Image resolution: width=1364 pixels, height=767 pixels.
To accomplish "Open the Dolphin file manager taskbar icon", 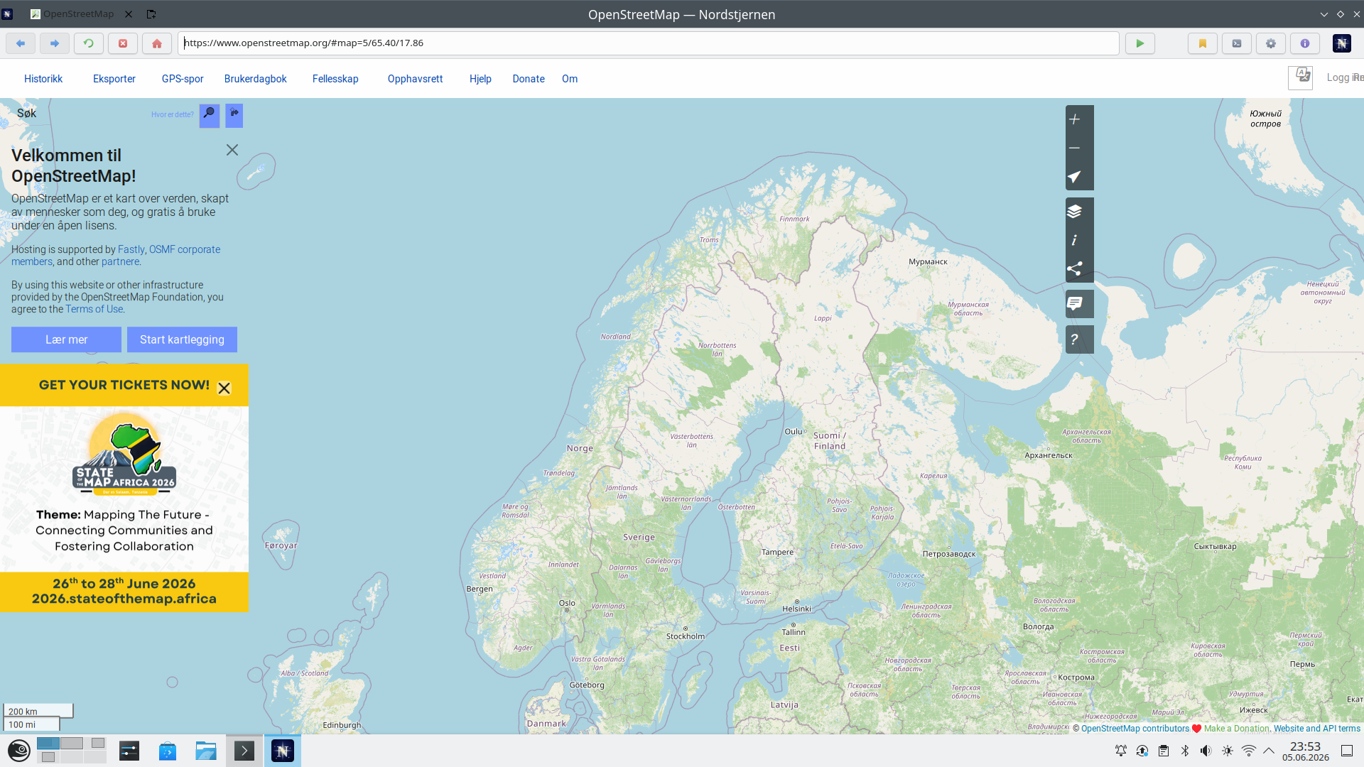I will coord(206,751).
